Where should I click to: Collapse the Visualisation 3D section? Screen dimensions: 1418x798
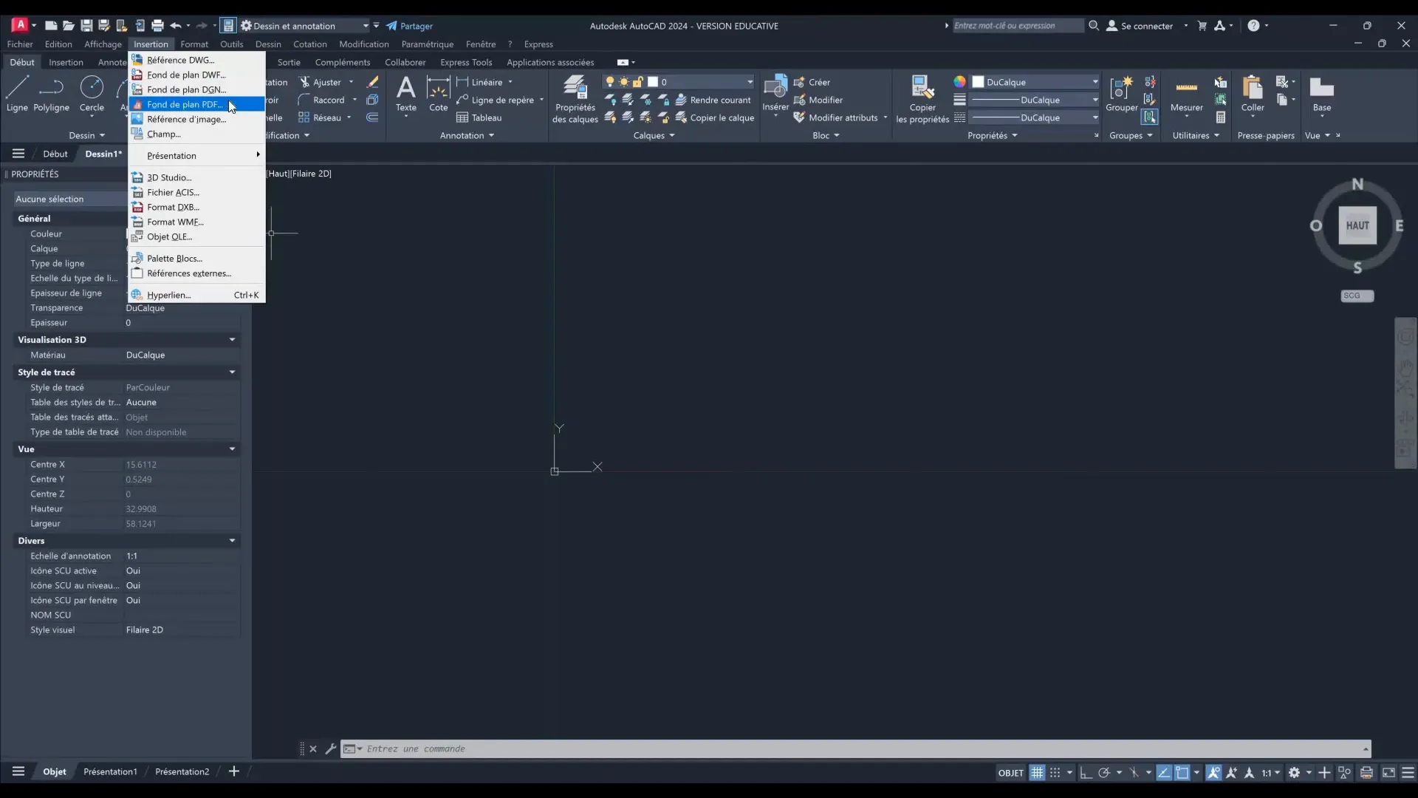232,340
